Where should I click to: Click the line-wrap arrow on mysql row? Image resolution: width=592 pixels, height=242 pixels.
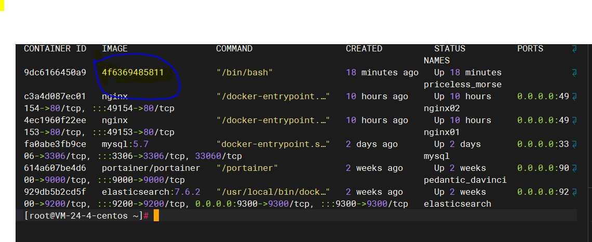click(x=574, y=144)
